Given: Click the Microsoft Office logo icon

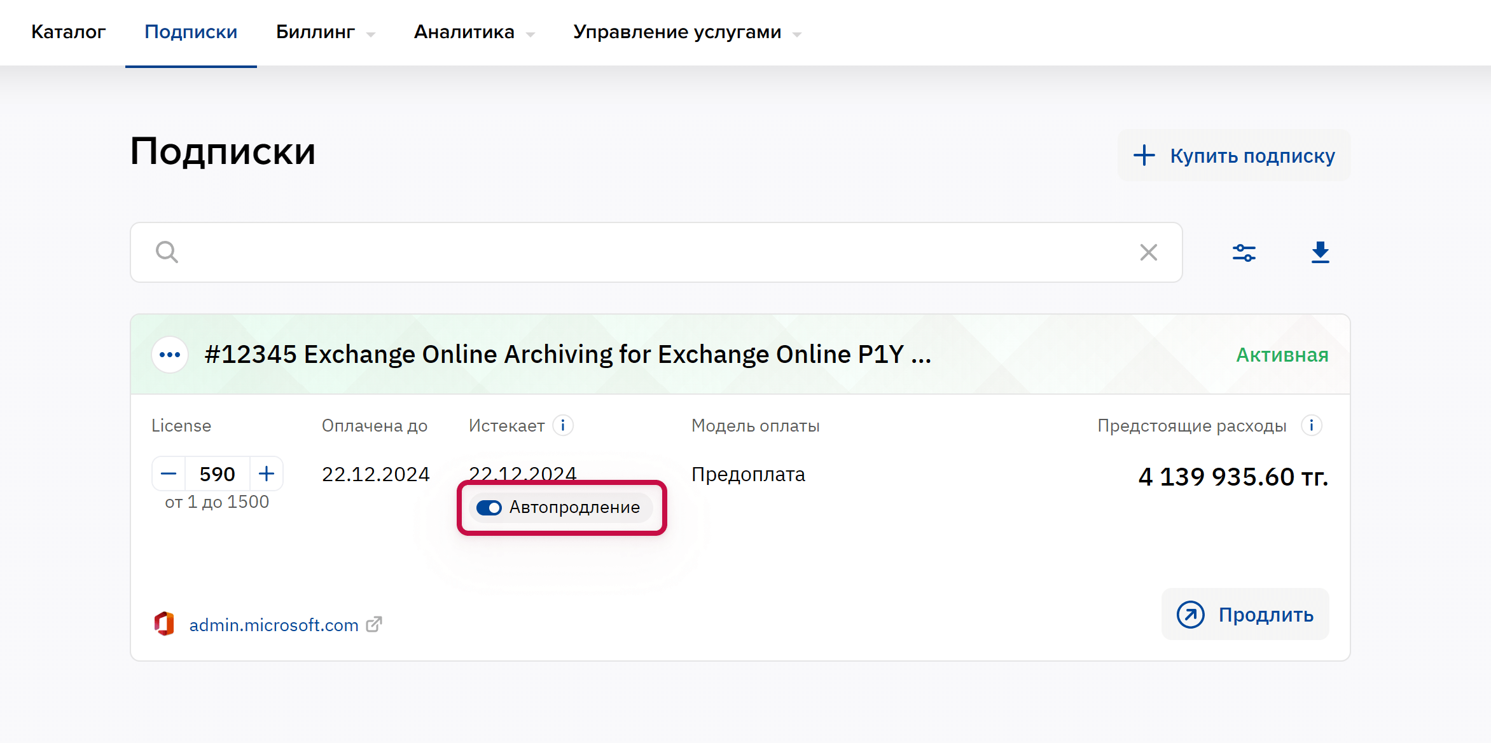Looking at the screenshot, I should [x=165, y=624].
